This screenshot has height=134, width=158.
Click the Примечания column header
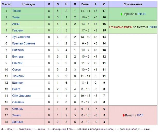point(133,4)
